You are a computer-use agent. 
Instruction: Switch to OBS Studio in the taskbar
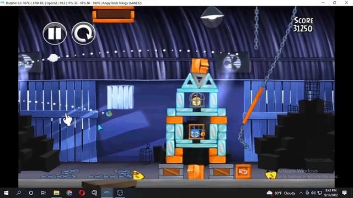pos(120,193)
